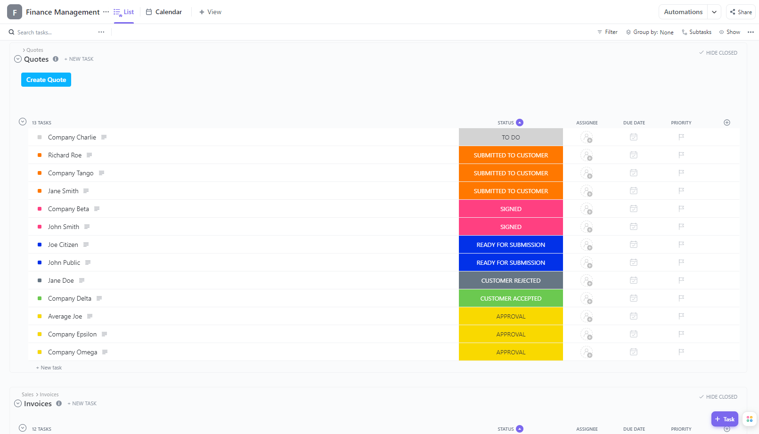Open description icon next to Company Tango
The width and height of the screenshot is (759, 434).
pyautogui.click(x=101, y=173)
